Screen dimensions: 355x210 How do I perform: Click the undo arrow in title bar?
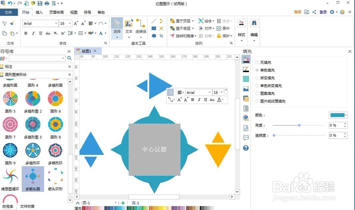[10, 3]
